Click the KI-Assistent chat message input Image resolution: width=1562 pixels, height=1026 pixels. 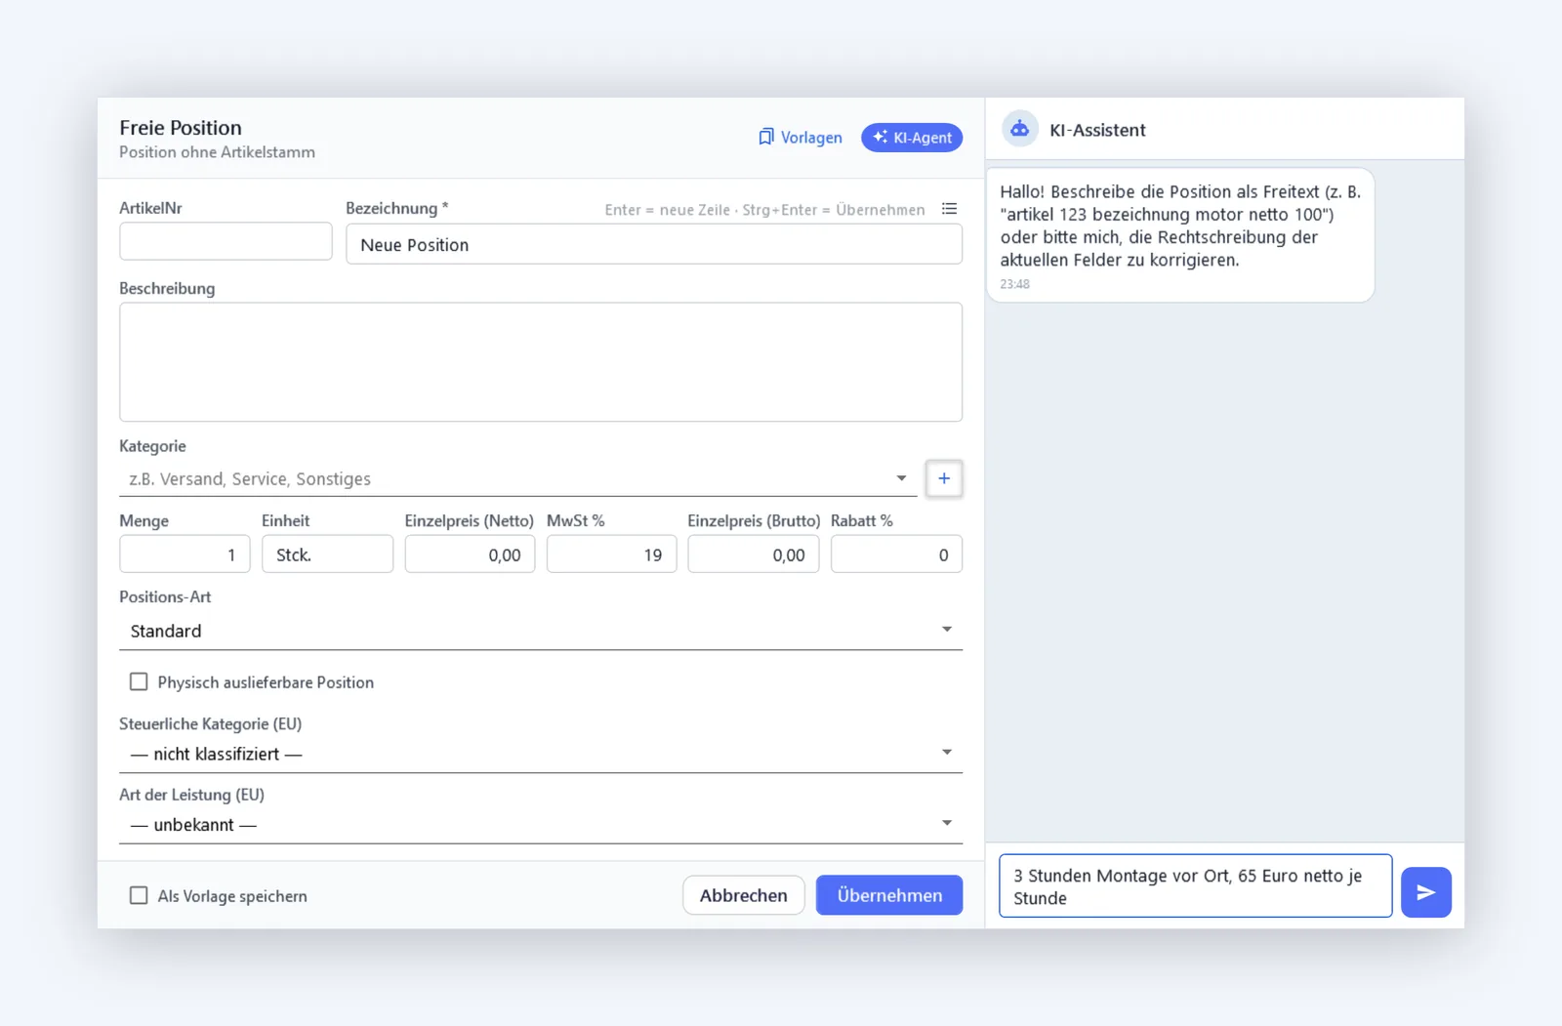tap(1196, 886)
